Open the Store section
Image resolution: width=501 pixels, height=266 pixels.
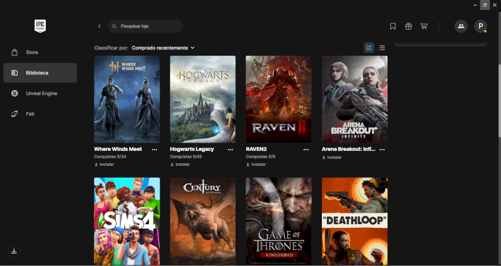40,53
